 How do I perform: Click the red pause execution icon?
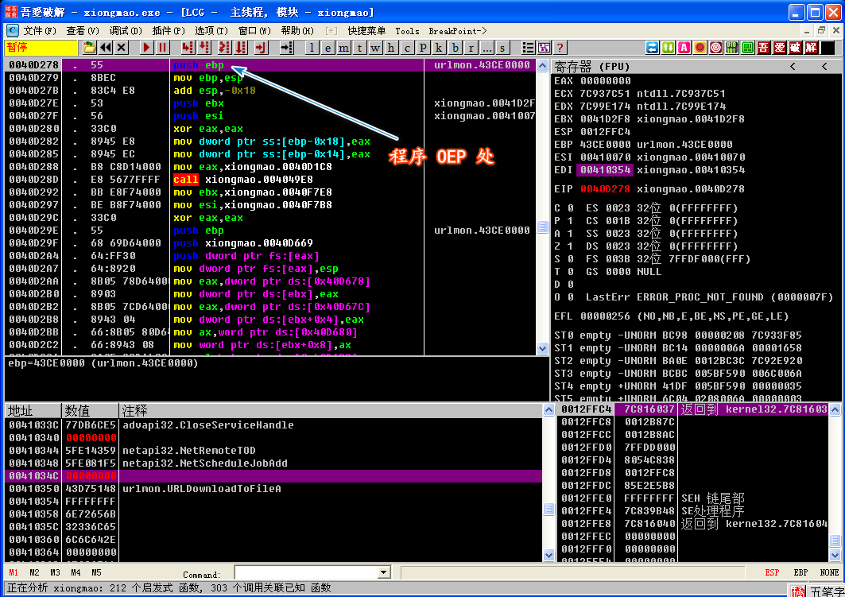point(162,48)
